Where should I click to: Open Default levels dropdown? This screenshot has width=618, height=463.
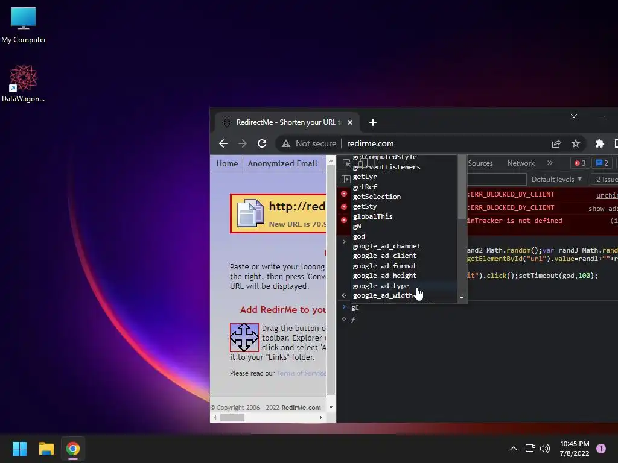click(x=556, y=180)
